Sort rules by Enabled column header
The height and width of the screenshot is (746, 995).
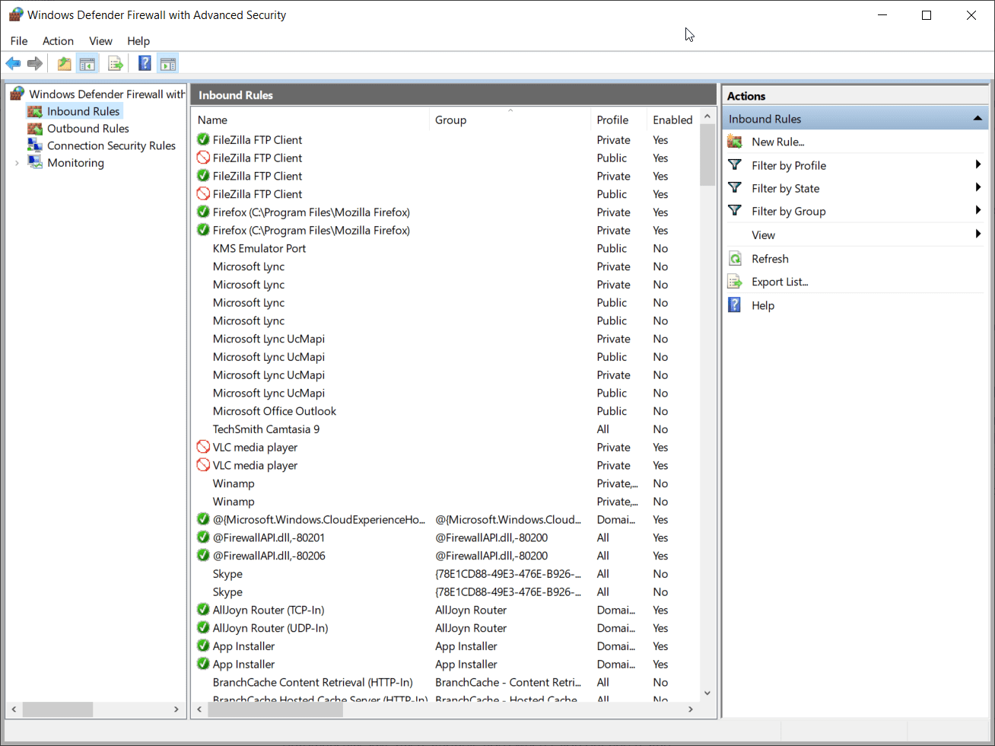[672, 120]
